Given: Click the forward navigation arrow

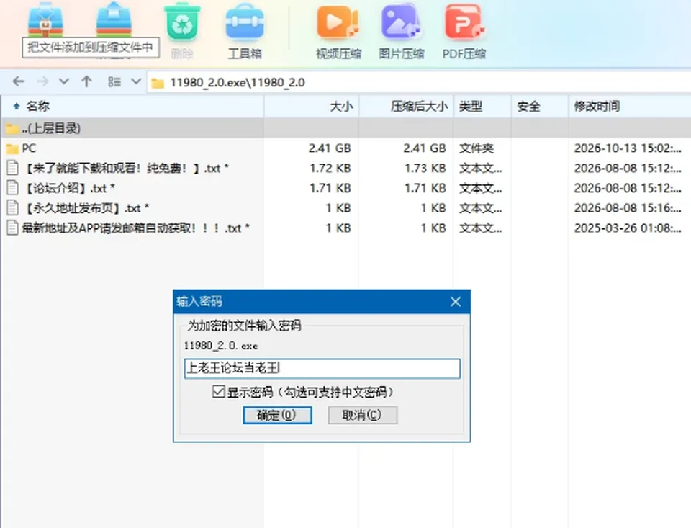Looking at the screenshot, I should point(42,81).
